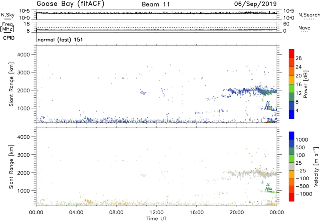Click the 'Time UT' axis title
The width and height of the screenshot is (320, 221).
tap(156, 219)
